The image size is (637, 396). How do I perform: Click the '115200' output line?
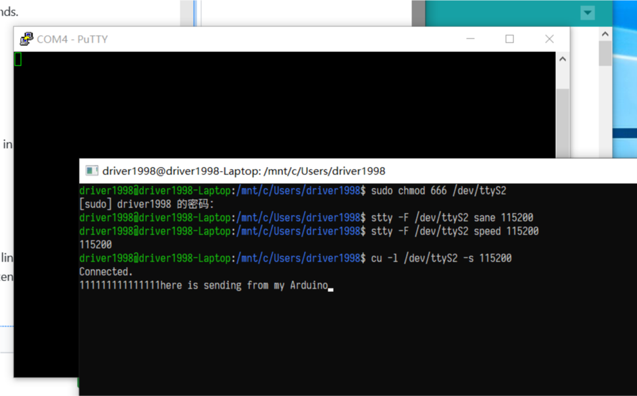pyautogui.click(x=95, y=245)
